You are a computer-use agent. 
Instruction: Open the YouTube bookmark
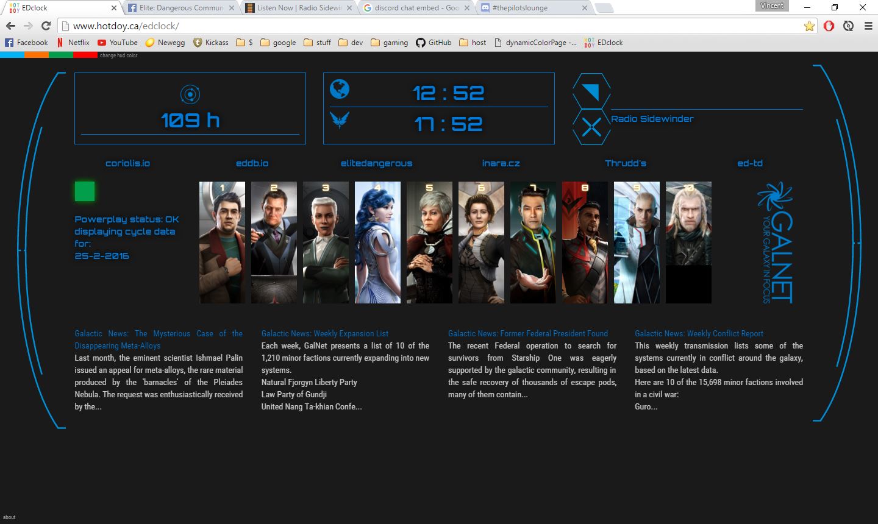pos(118,43)
